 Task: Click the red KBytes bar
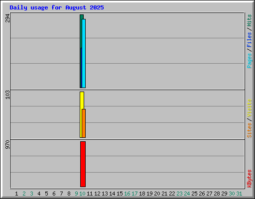coord(83,164)
